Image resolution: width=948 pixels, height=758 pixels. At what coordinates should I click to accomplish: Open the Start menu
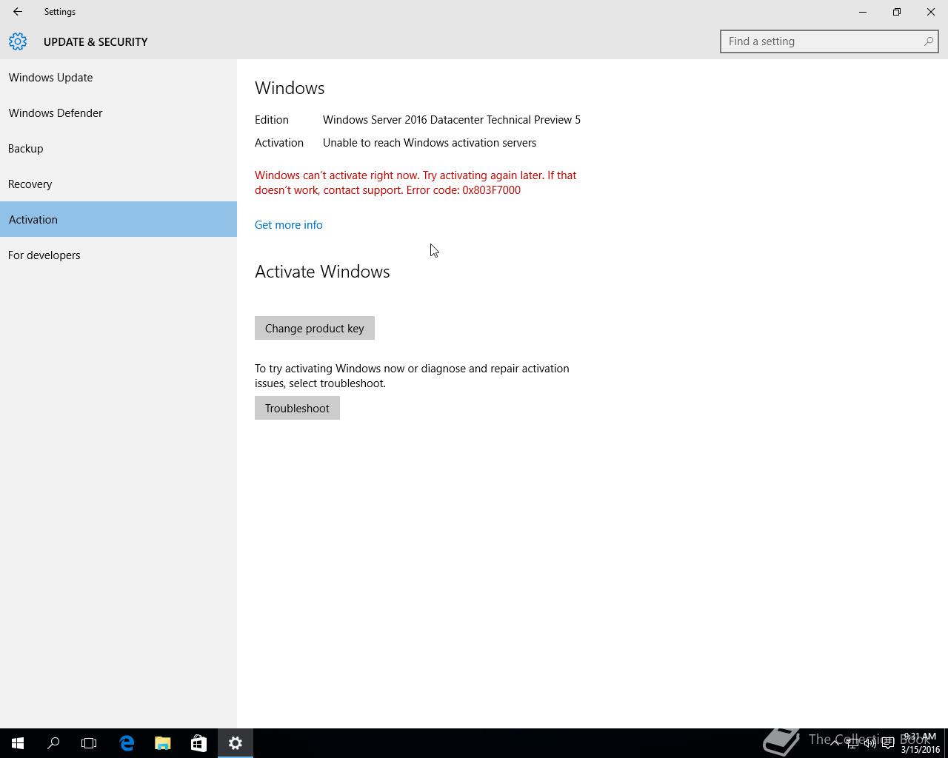click(x=18, y=743)
